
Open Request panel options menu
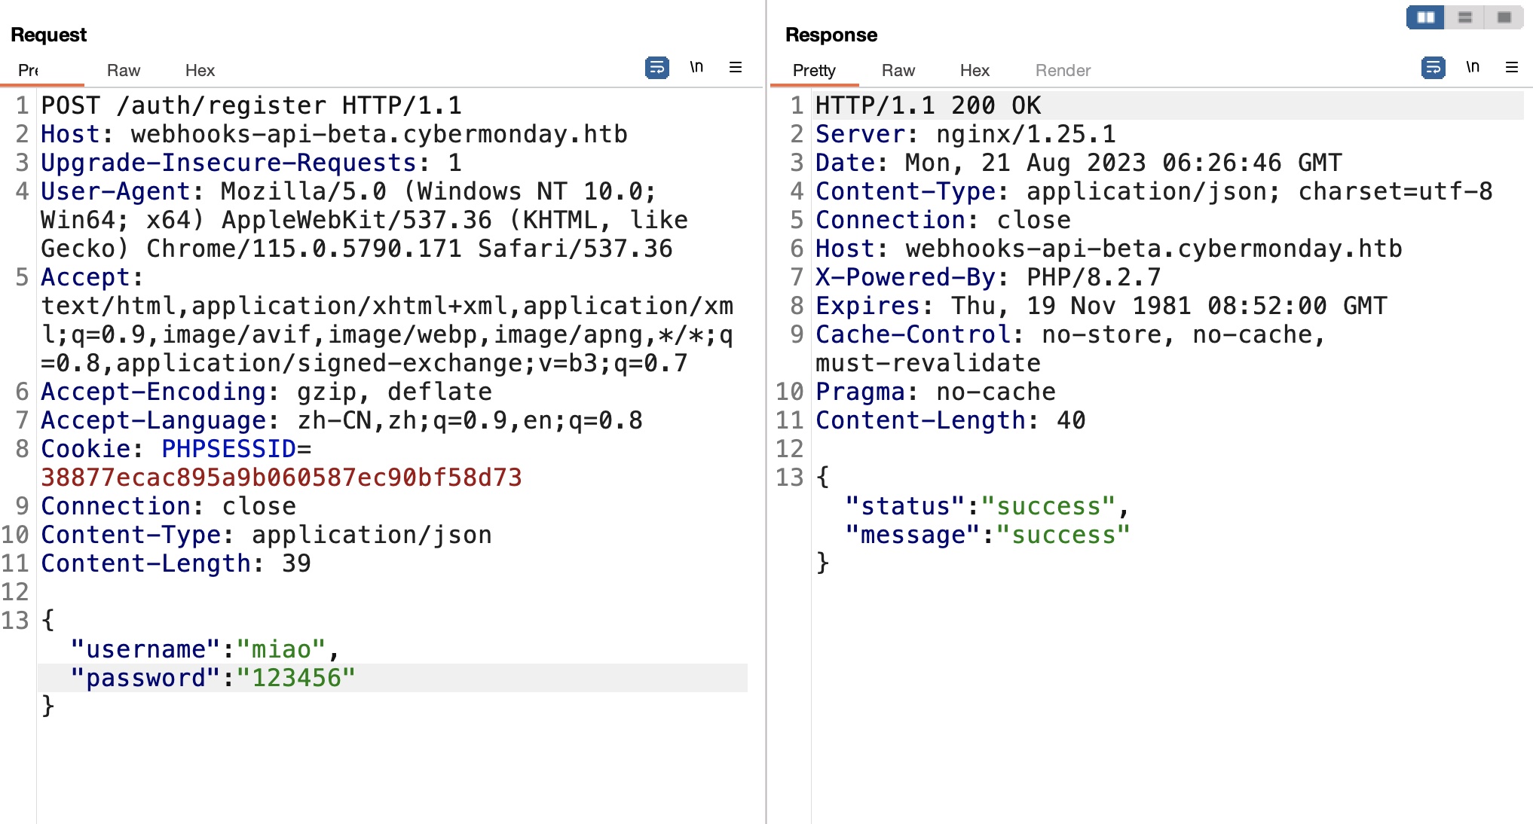tap(736, 68)
